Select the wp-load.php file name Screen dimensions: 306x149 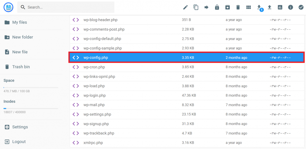(x=94, y=86)
